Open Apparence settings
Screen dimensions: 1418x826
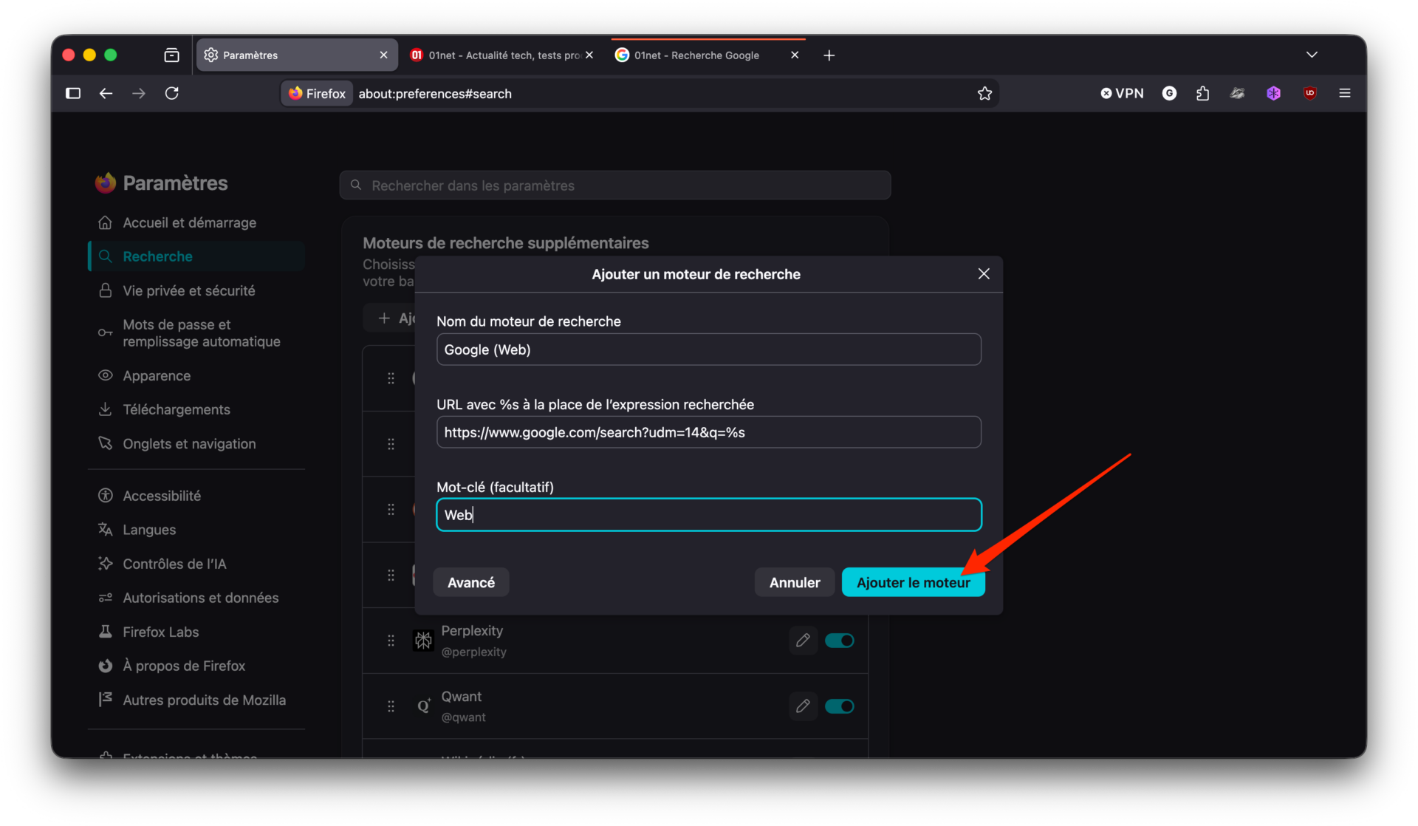(x=196, y=375)
